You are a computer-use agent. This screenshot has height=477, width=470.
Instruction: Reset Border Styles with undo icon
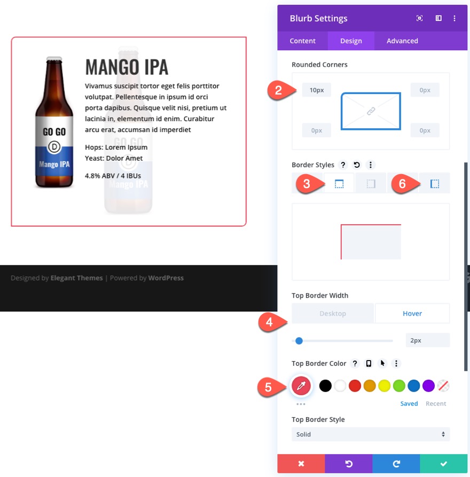pos(357,165)
